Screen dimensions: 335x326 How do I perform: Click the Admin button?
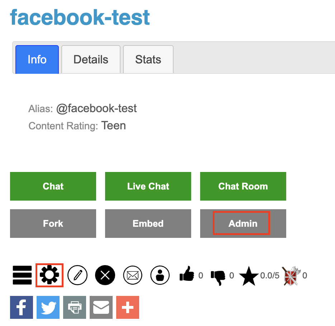pyautogui.click(x=243, y=224)
